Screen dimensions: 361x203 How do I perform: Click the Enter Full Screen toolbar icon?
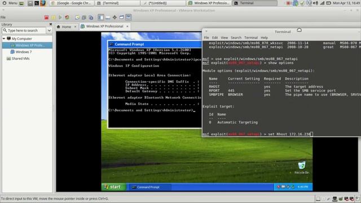tap(115, 17)
